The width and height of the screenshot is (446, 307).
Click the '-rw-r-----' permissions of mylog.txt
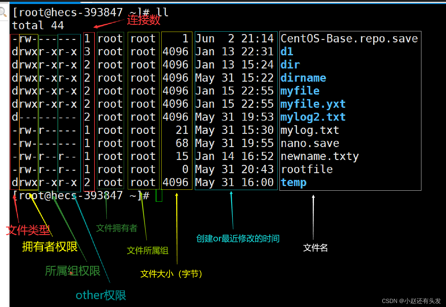45,130
